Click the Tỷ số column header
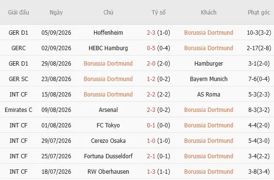This screenshot has height=180, width=274. point(159,13)
